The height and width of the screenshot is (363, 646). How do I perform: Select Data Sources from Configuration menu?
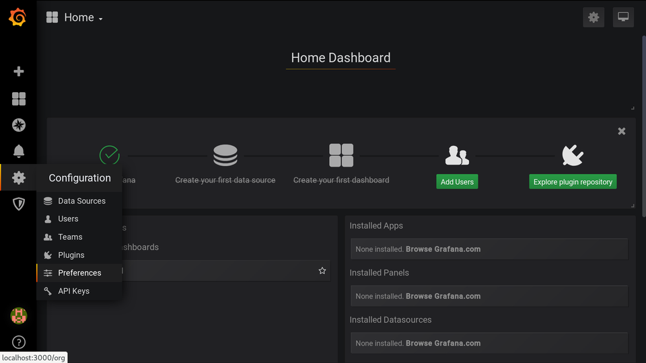click(x=81, y=201)
